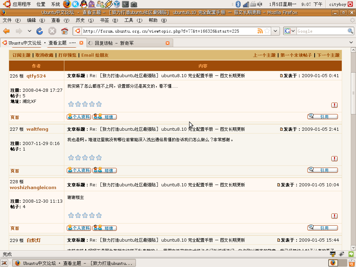This screenshot has height=267, width=356.
Task: Click 页首 under post 227
Action: 15,171
